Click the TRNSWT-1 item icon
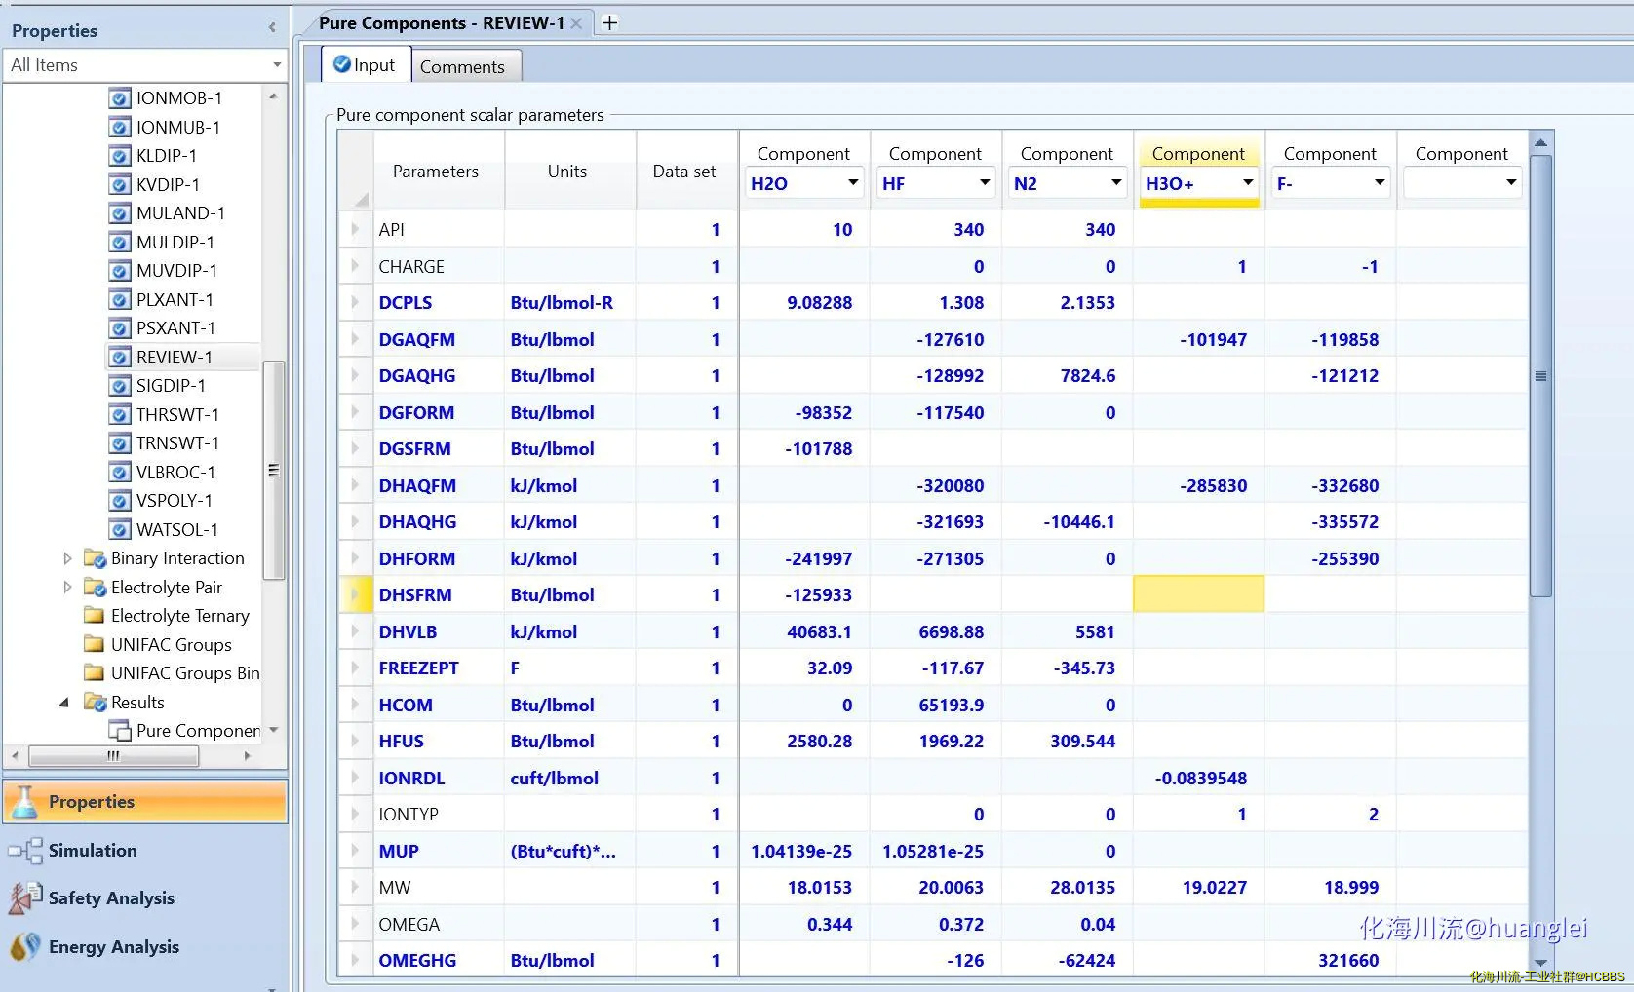This screenshot has height=992, width=1634. point(119,443)
